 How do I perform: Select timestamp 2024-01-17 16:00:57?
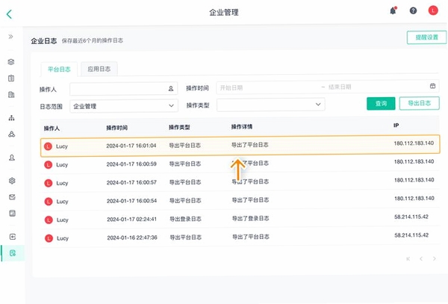coord(131,182)
